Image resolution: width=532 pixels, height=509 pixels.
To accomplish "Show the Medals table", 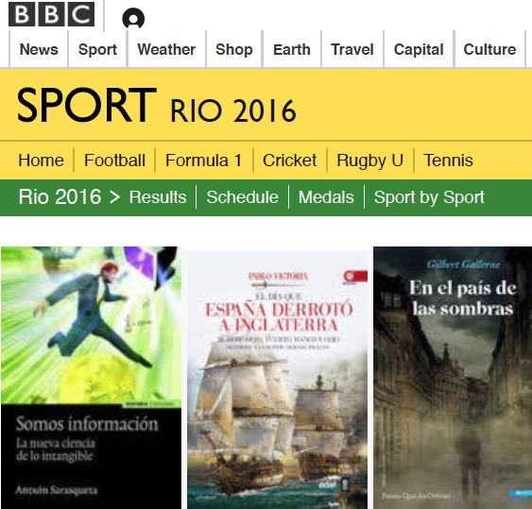I will (x=326, y=197).
